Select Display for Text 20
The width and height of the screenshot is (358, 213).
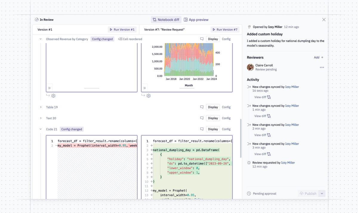click(213, 118)
